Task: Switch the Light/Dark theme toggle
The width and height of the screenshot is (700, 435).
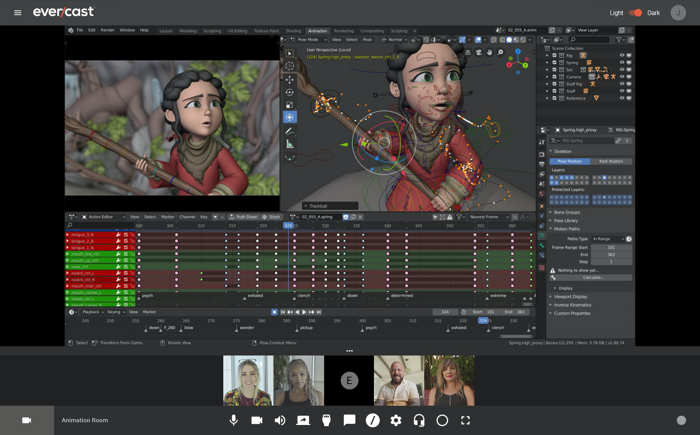Action: coord(635,13)
